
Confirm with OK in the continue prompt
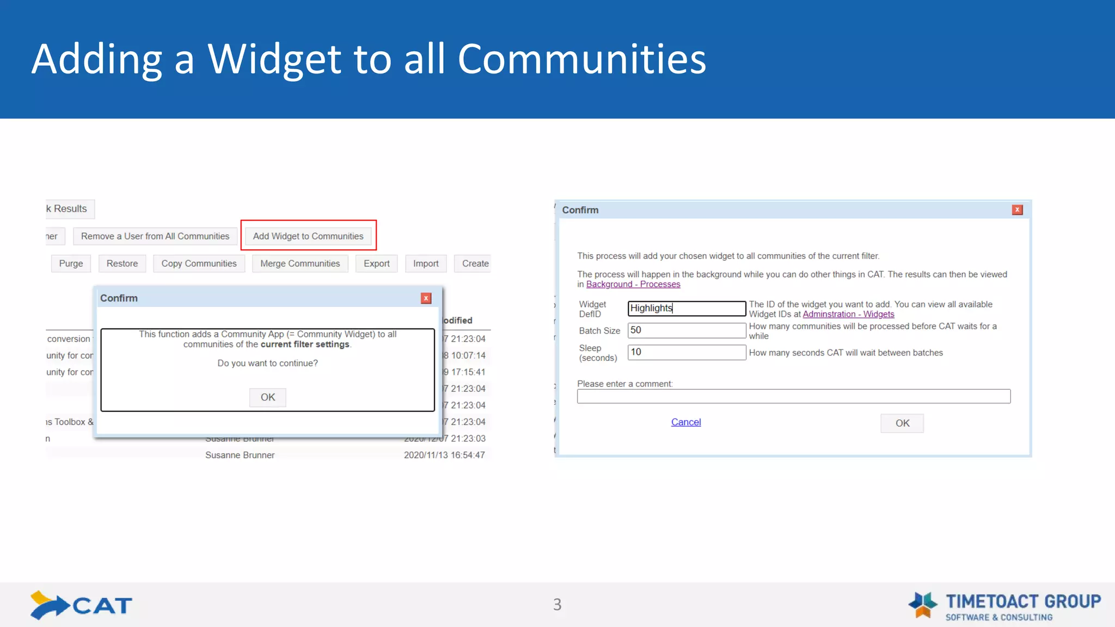tap(267, 397)
